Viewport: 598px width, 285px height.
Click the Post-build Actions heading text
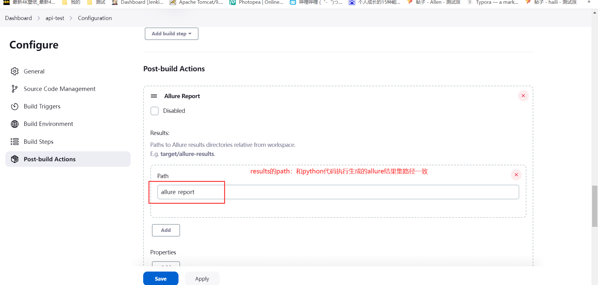pos(174,69)
